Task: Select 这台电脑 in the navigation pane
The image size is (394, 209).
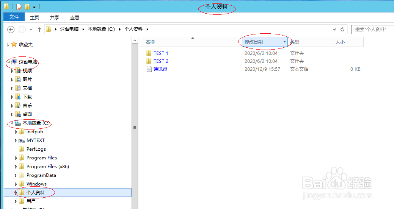Action: pos(28,62)
